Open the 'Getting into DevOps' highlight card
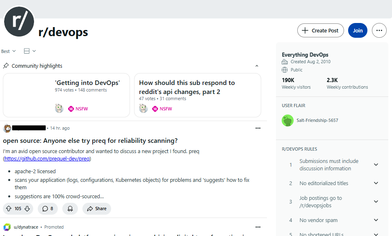Screen dimensions: 392x236 (x=66, y=95)
